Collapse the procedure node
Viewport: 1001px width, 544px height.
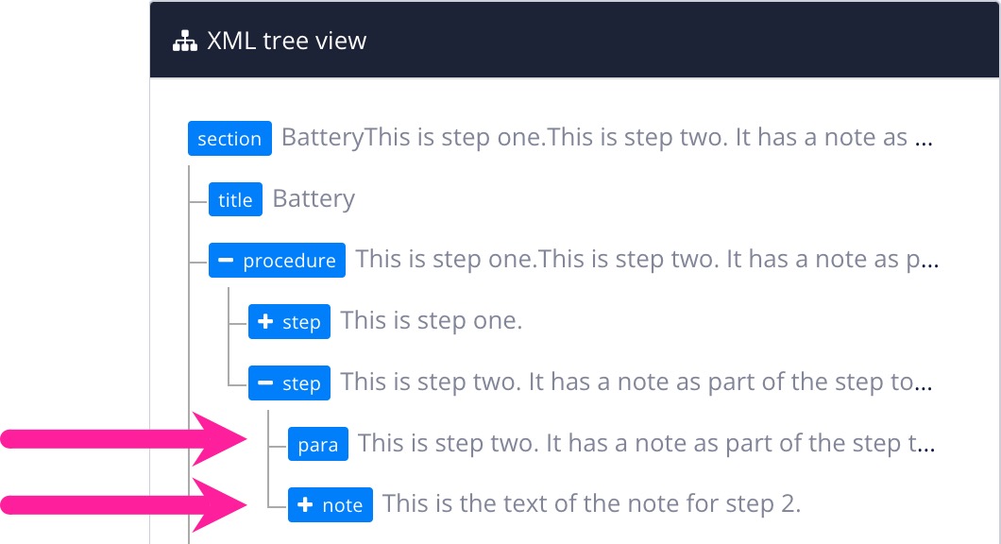tap(226, 260)
